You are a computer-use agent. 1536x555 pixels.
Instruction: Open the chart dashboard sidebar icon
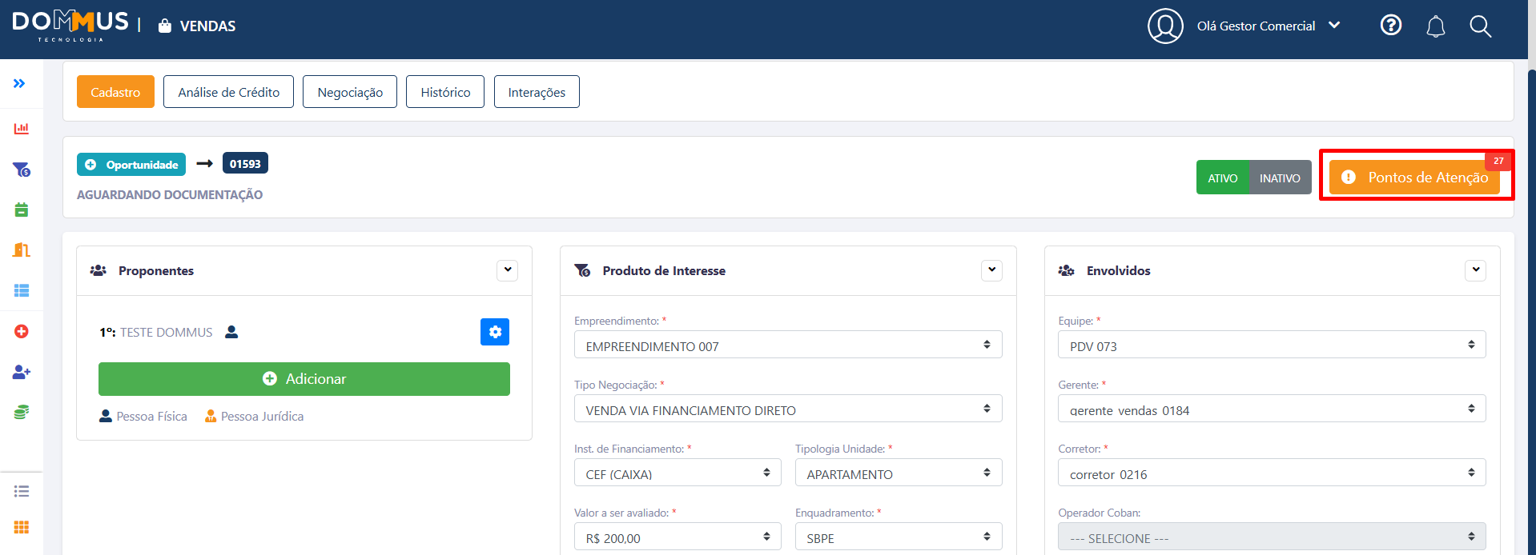pos(22,128)
